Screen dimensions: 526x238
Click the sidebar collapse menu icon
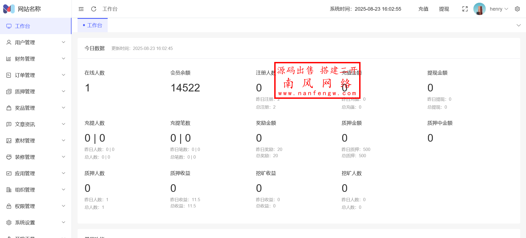click(x=81, y=9)
